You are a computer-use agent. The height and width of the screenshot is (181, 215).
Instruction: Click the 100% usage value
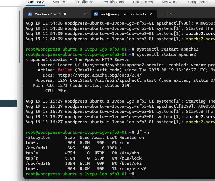[x=112, y=148]
